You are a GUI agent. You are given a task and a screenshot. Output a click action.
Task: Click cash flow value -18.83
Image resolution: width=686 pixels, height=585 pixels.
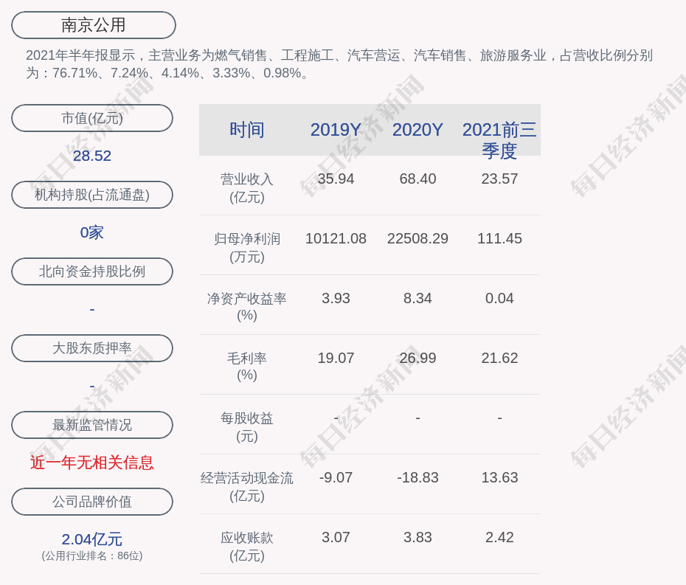coord(418,477)
